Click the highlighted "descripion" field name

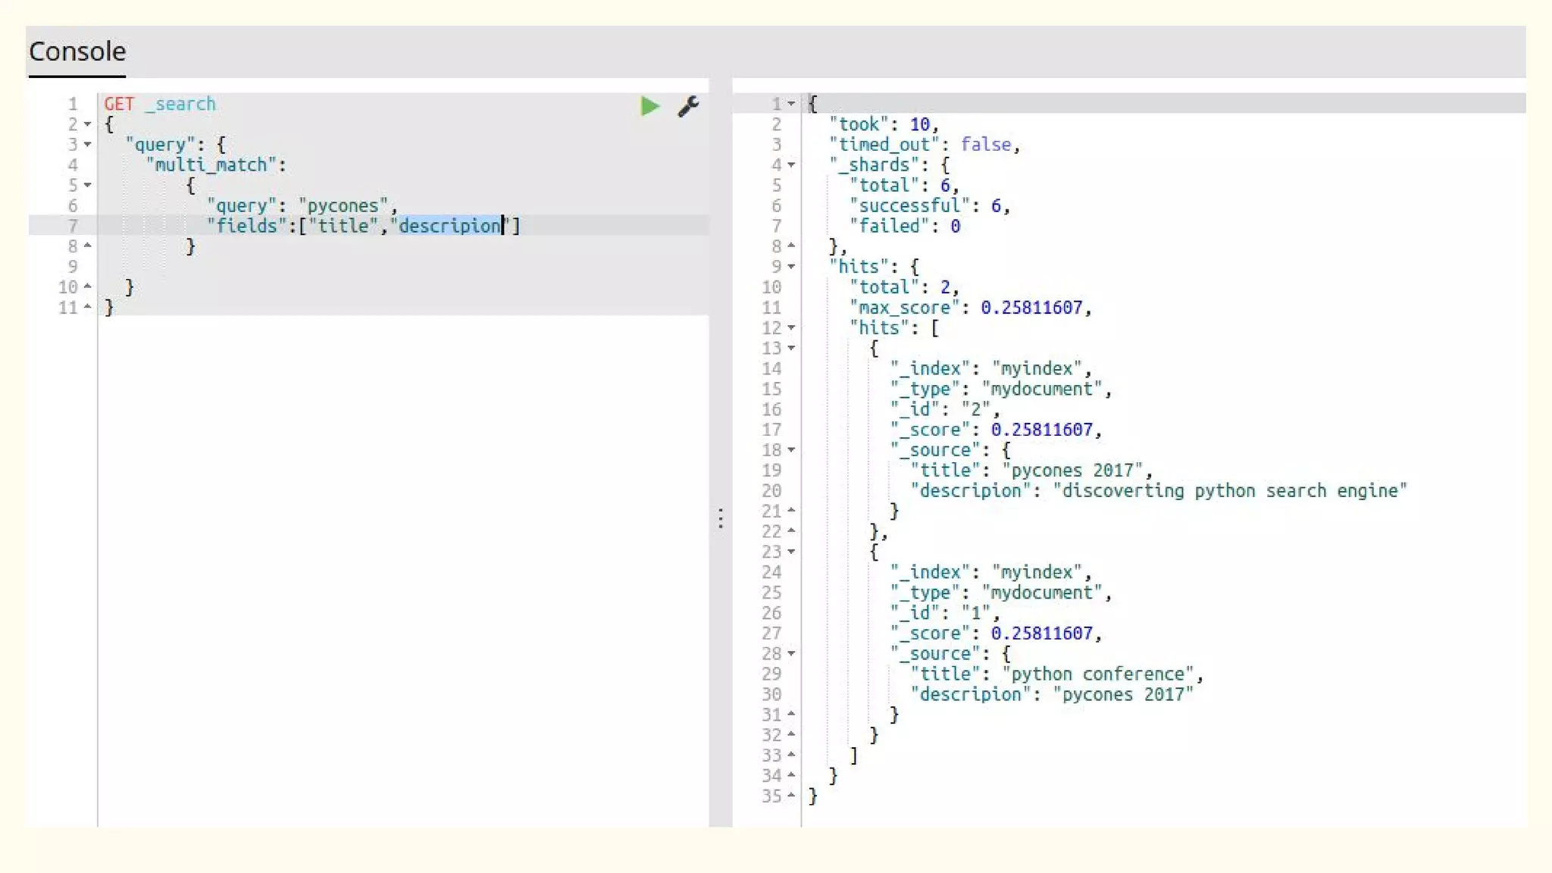[449, 226]
